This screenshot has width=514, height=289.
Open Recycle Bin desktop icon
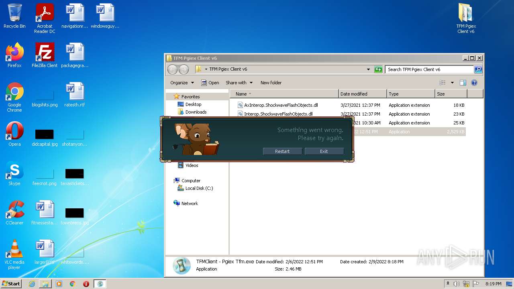click(14, 16)
